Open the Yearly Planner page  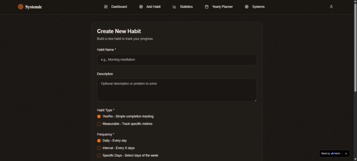pos(219,7)
